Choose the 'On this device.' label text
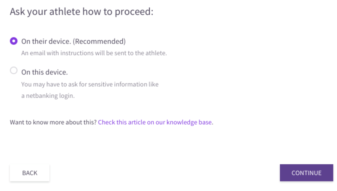Image resolution: width=337 pixels, height=191 pixels. [x=45, y=72]
